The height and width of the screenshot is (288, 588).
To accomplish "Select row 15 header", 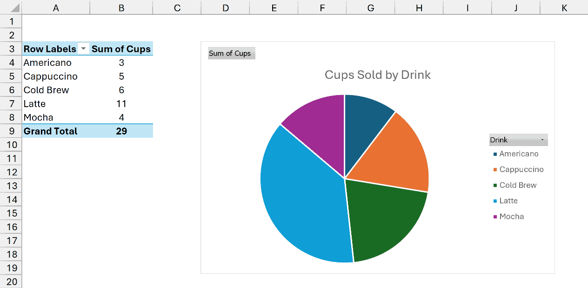I will pos(11,213).
